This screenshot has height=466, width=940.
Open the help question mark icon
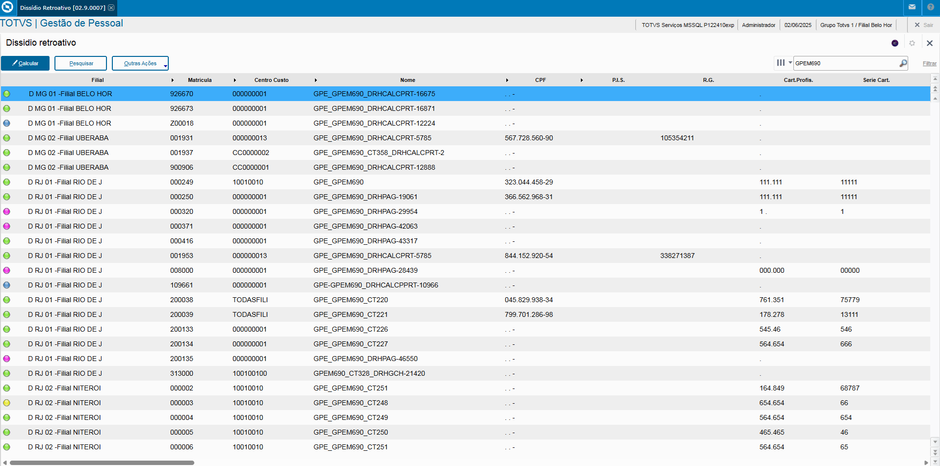click(x=931, y=7)
